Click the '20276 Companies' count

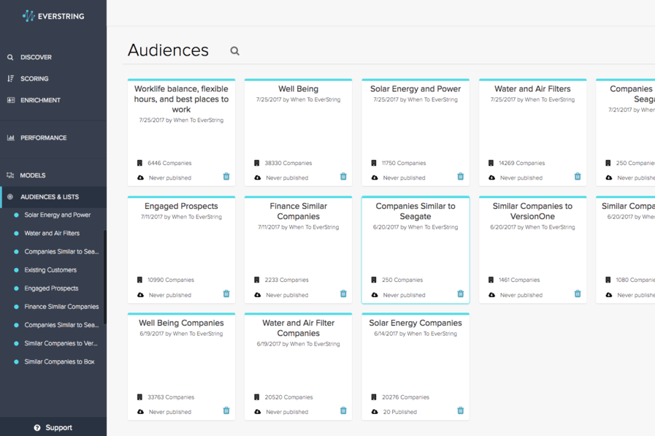(x=405, y=397)
